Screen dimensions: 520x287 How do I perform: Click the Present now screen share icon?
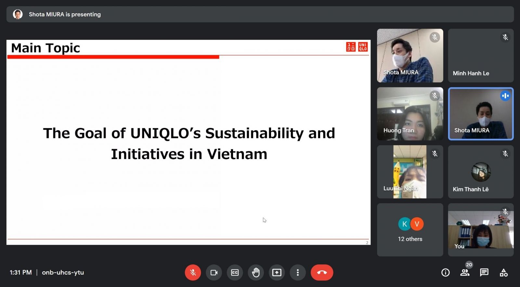tap(277, 272)
